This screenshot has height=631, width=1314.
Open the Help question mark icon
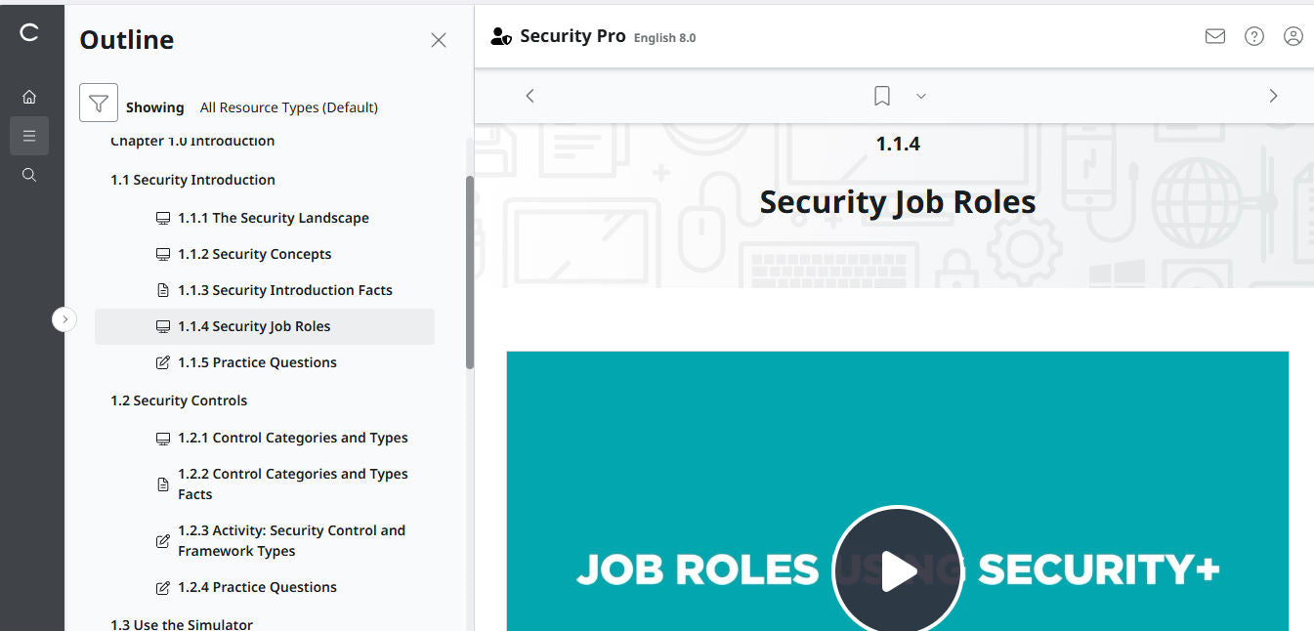[x=1253, y=35]
